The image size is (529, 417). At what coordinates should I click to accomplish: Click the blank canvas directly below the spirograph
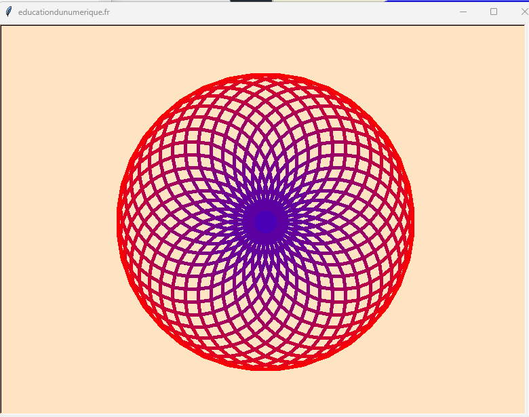tap(266, 392)
